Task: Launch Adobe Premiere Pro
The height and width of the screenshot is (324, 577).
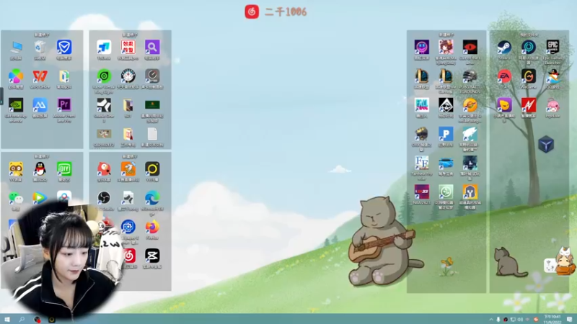Action: tap(64, 105)
